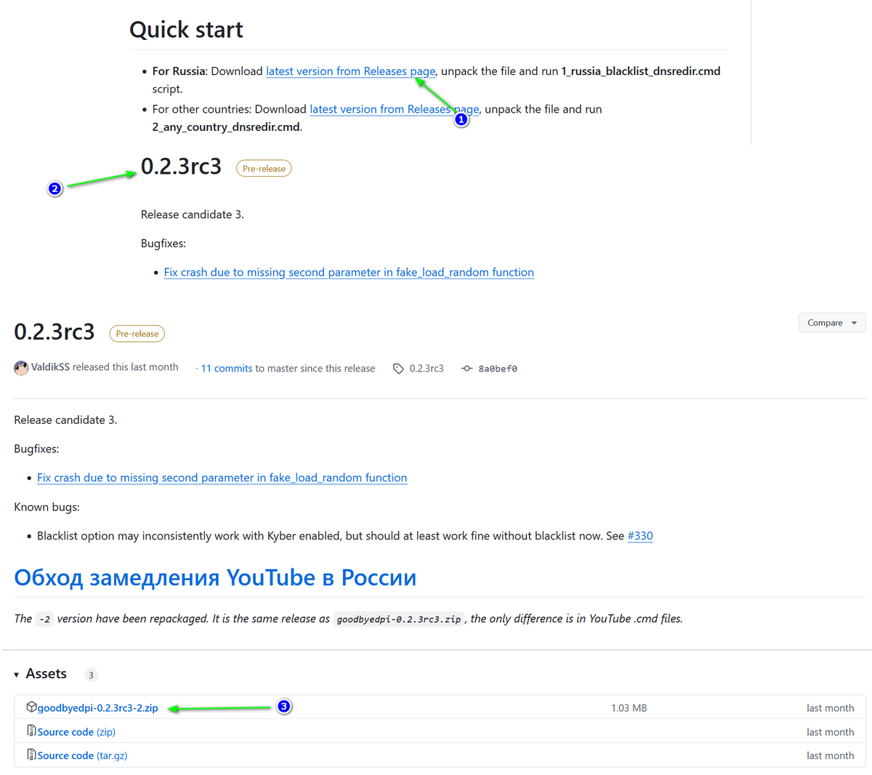Open issue #330 link
This screenshot has width=872, height=775.
point(639,536)
